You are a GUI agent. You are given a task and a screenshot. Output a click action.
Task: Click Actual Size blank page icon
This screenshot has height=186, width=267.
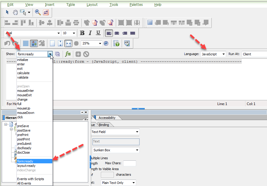click(x=52, y=44)
